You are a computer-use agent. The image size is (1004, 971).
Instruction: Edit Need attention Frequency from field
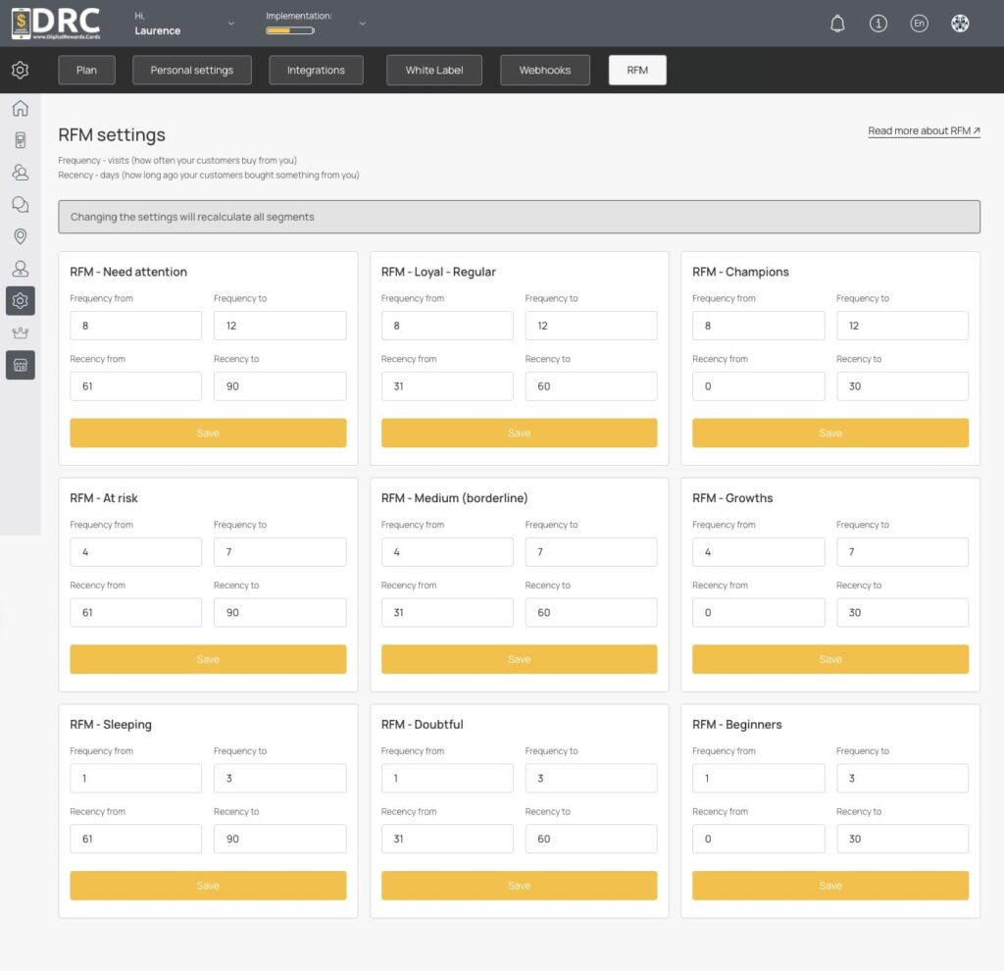(135, 326)
